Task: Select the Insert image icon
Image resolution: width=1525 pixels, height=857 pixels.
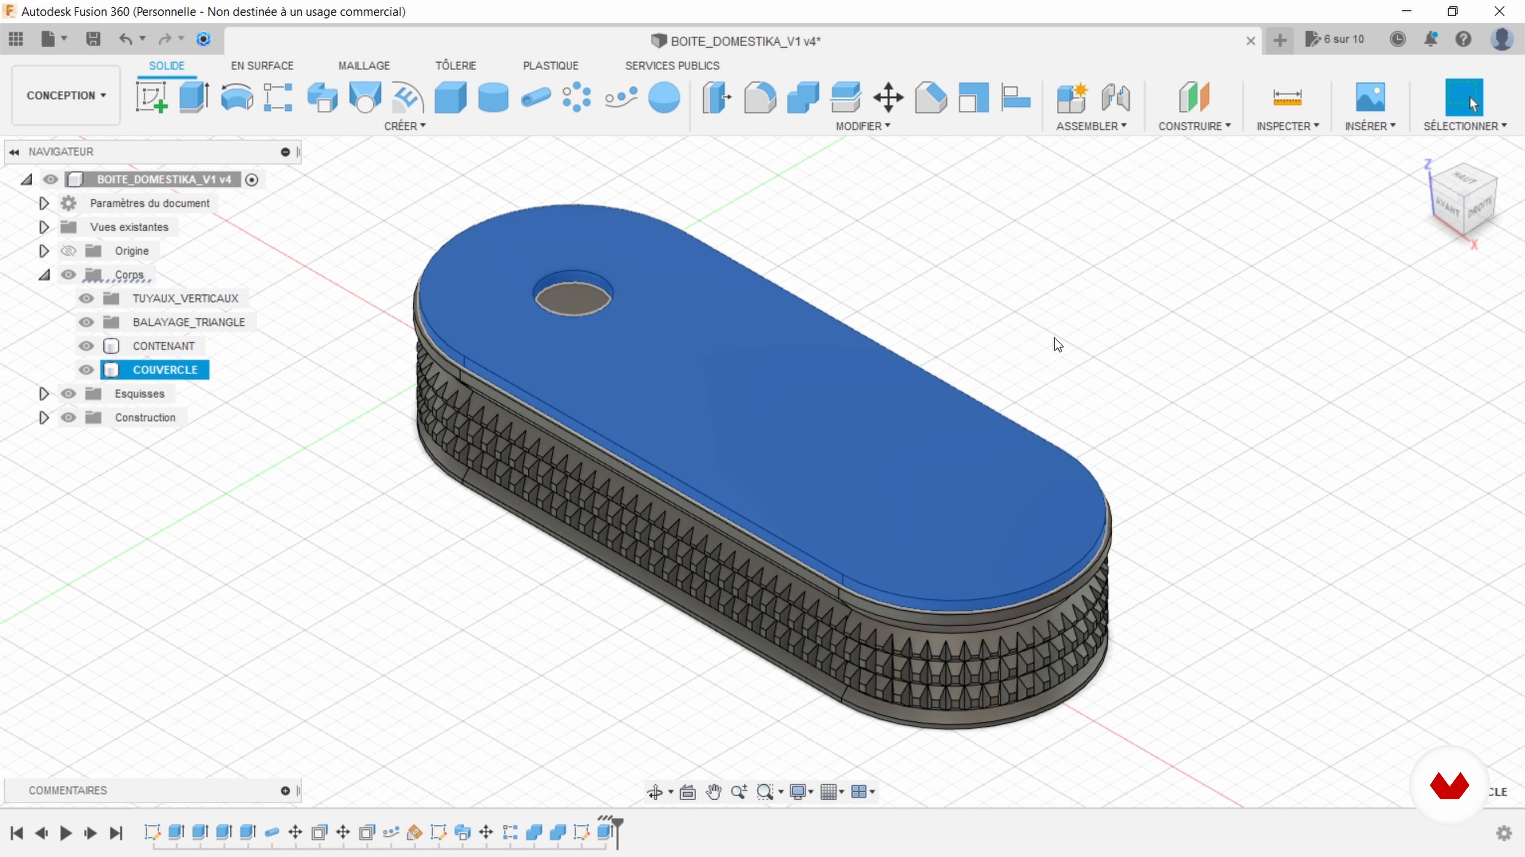Action: (x=1370, y=97)
